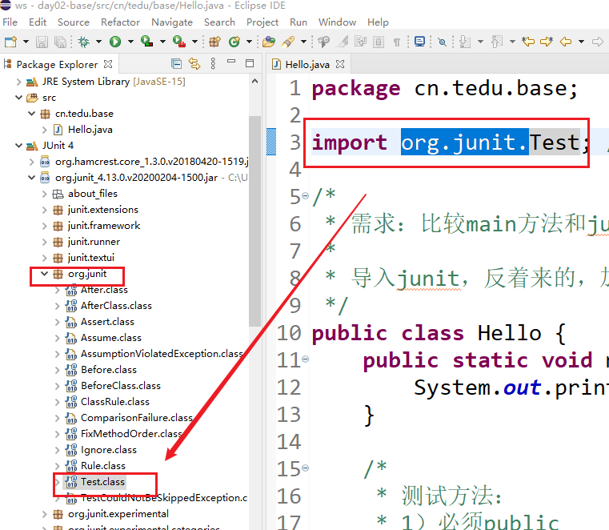Open the External Tools dropdown arrow
Screen dimensions: 609x530
coord(194,42)
